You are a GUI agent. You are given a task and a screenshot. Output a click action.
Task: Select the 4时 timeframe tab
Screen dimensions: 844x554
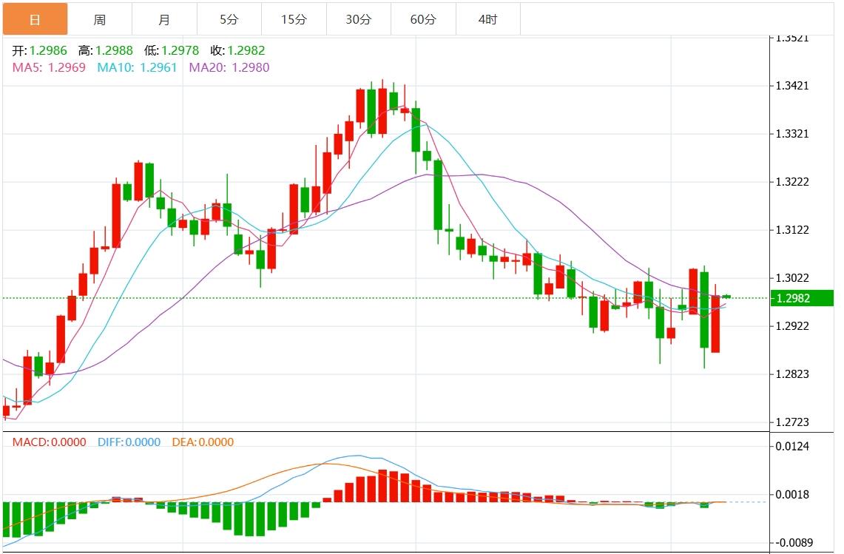coord(487,19)
